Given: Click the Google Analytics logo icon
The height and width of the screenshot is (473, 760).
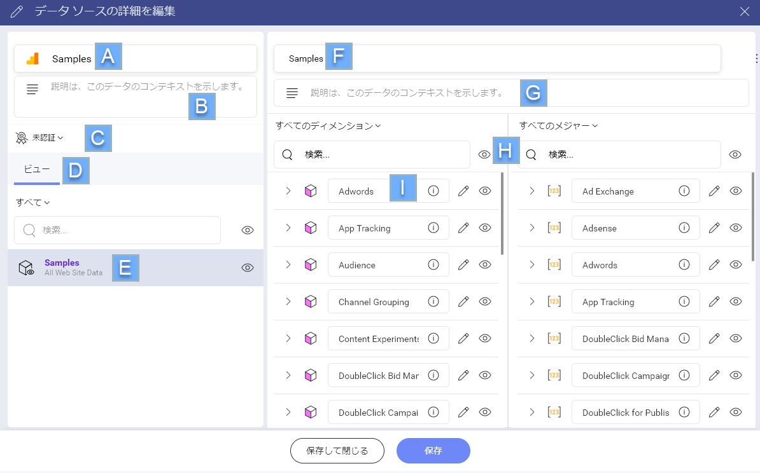Looking at the screenshot, I should click(x=32, y=58).
